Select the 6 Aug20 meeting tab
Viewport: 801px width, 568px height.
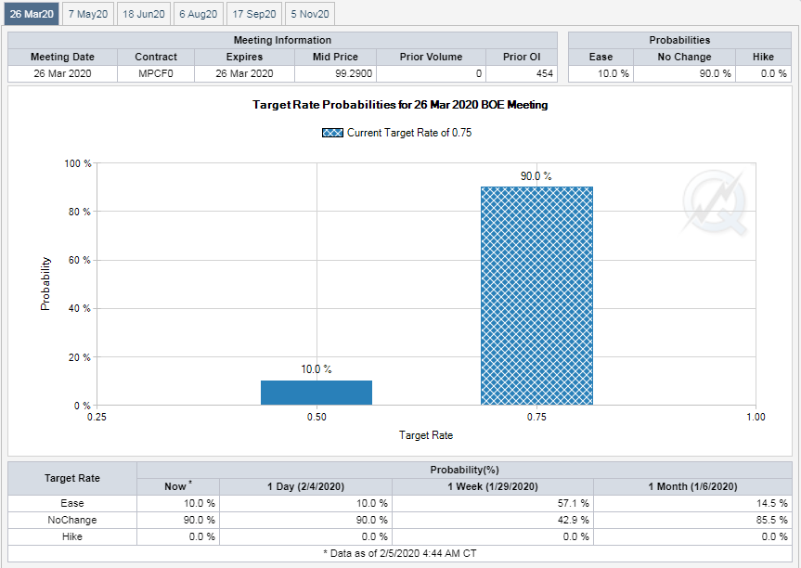pyautogui.click(x=198, y=14)
